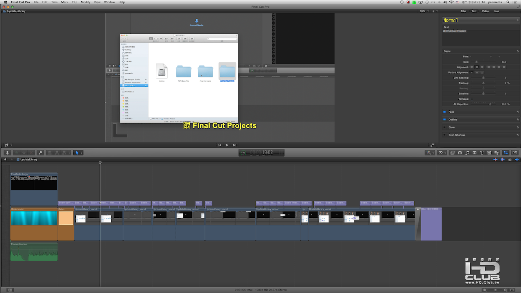521x293 pixels.
Task: Adjust the Line Spacing slider
Action: (x=484, y=78)
